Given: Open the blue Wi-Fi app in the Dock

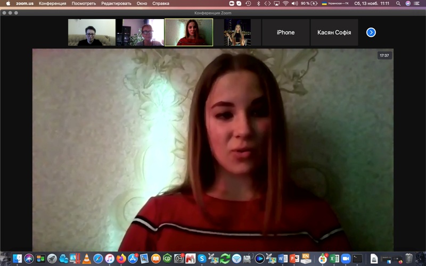Looking at the screenshot, I should [x=236, y=259].
